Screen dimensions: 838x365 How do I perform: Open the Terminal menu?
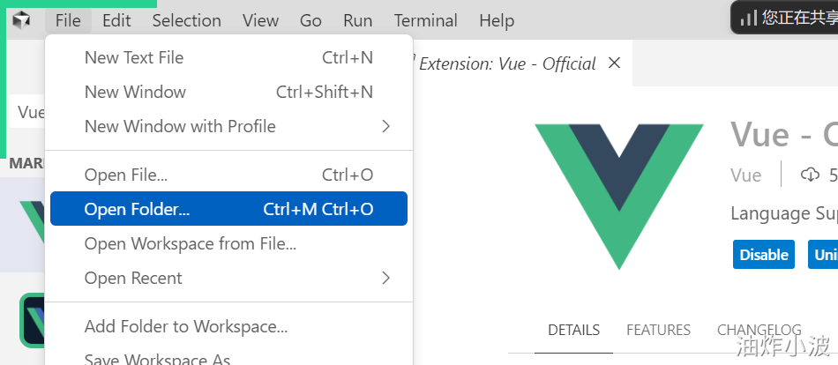[426, 20]
